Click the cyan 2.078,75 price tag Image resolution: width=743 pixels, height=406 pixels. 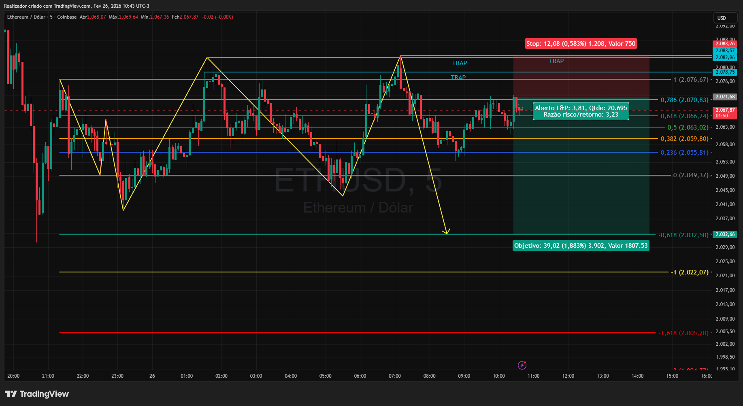tap(725, 72)
